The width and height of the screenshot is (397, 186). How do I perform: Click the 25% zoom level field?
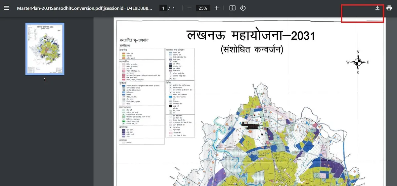(203, 8)
